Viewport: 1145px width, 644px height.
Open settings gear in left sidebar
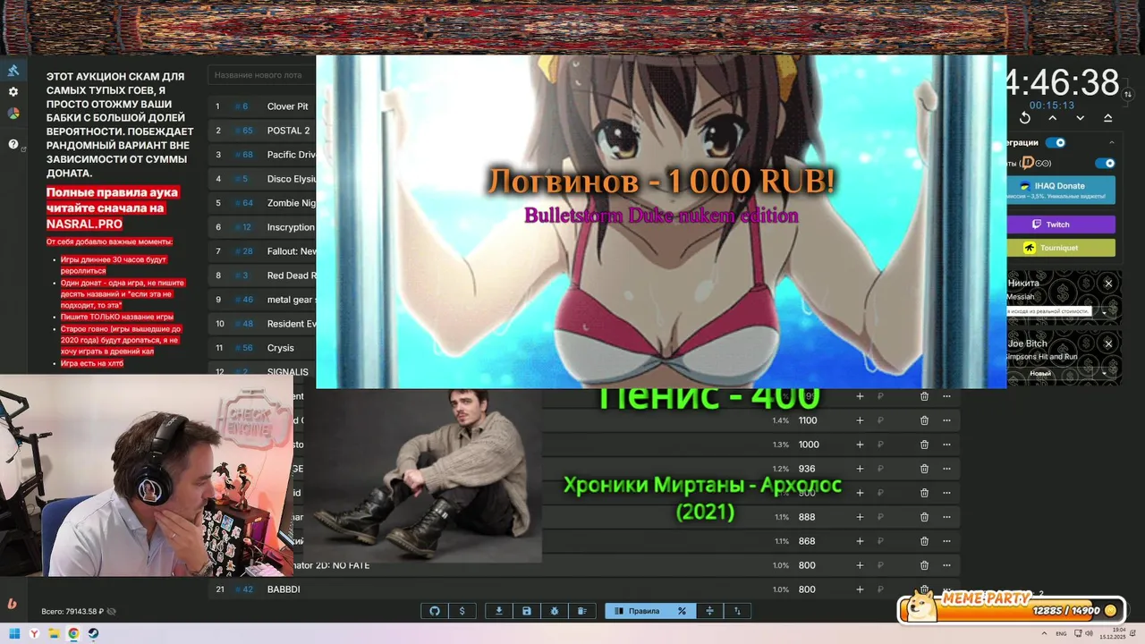pos(13,92)
